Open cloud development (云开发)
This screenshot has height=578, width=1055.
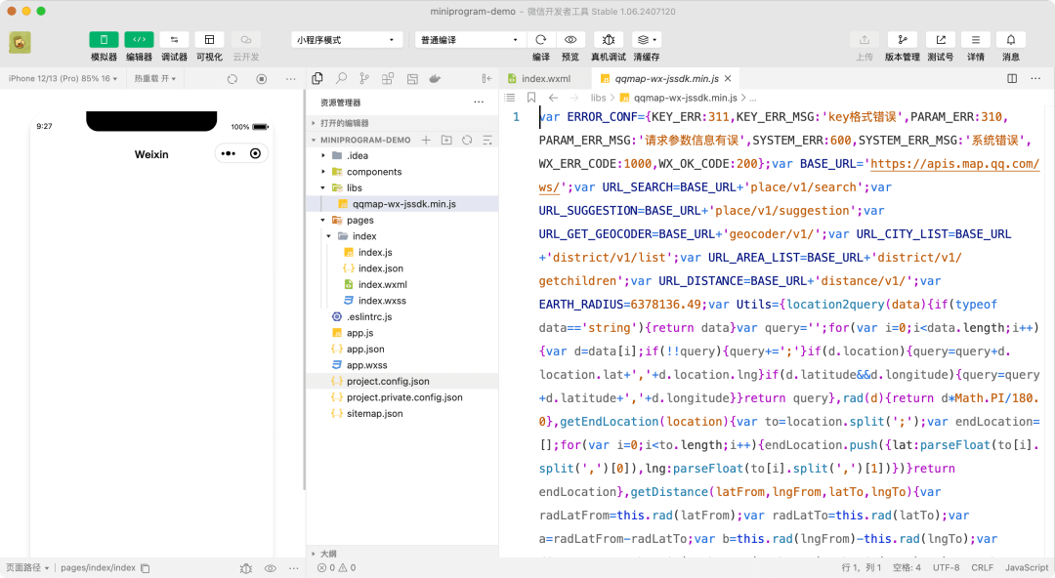tap(245, 40)
